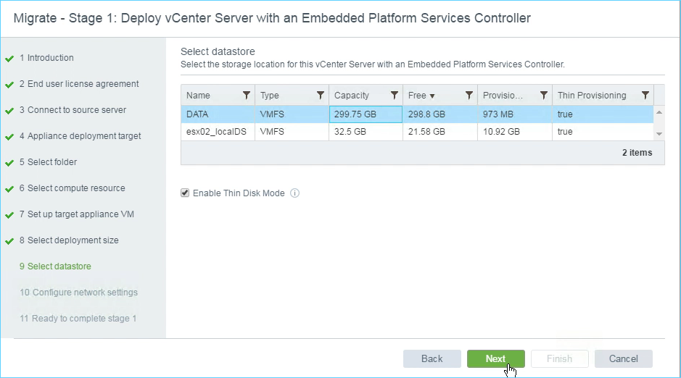This screenshot has width=681, height=378.
Task: Click checkmark next to Set up target appliance VM
Action: coord(9,214)
